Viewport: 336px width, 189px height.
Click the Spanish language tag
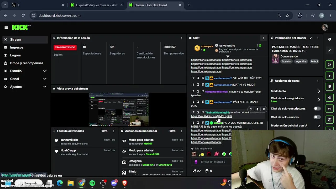click(286, 61)
